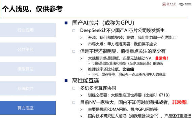Select the 模型算法 sidebar block

28,69
